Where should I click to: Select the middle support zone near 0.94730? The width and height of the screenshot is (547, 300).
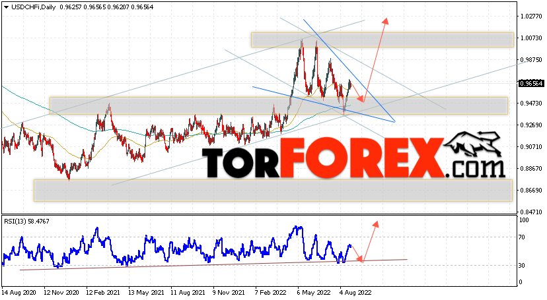coord(279,105)
